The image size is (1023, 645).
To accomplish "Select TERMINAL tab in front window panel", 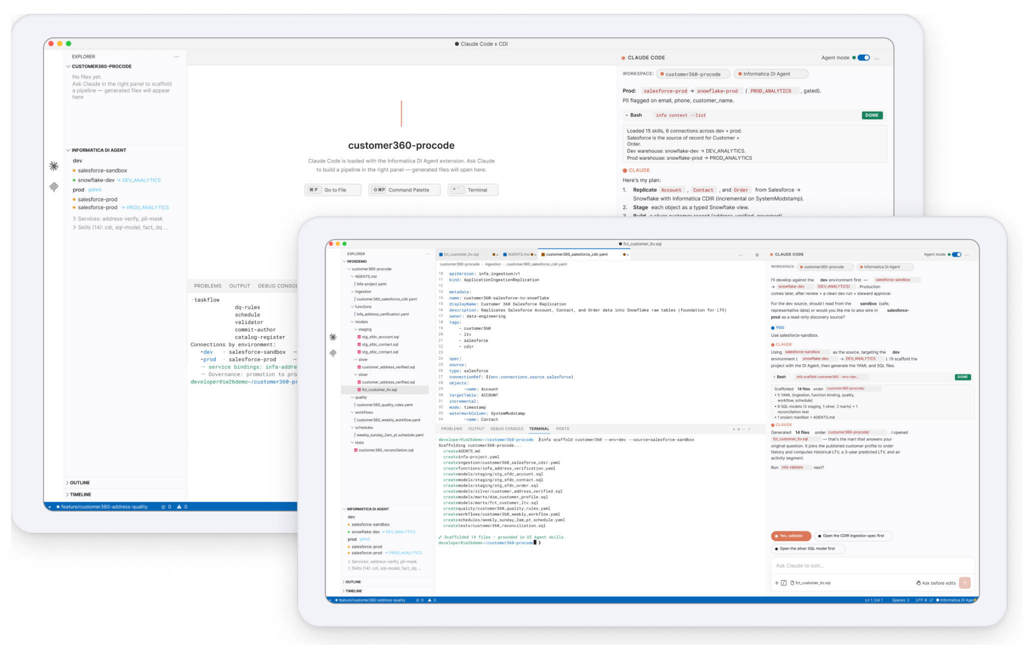I will point(539,429).
